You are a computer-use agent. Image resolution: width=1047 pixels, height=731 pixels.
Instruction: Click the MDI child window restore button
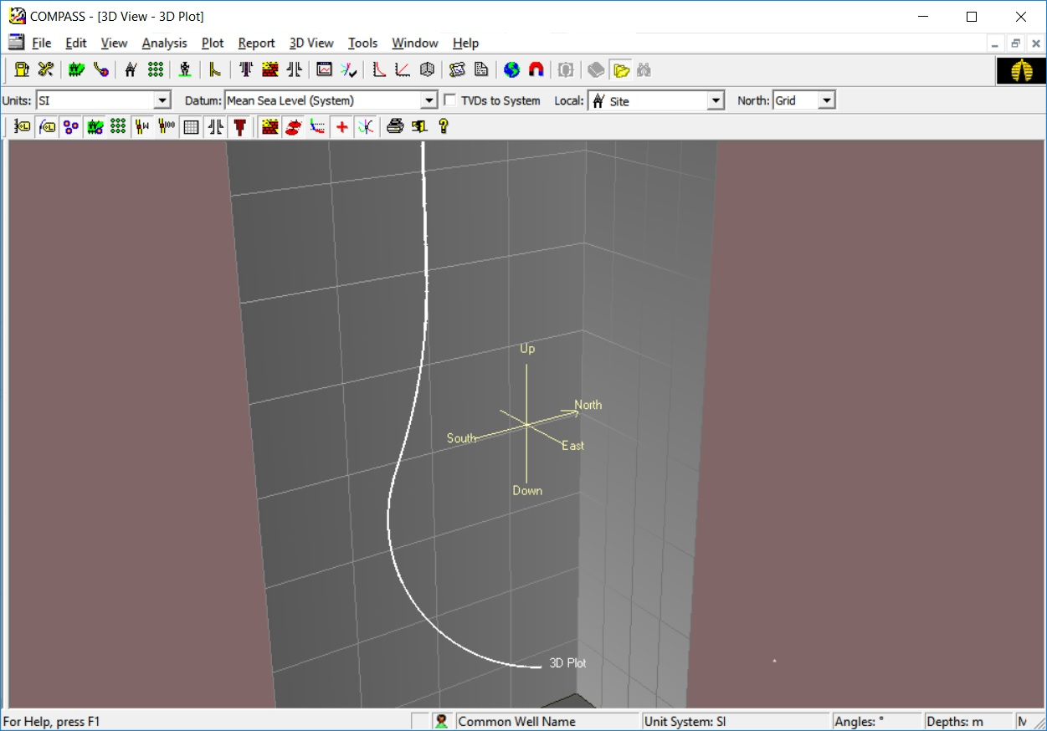click(1015, 43)
